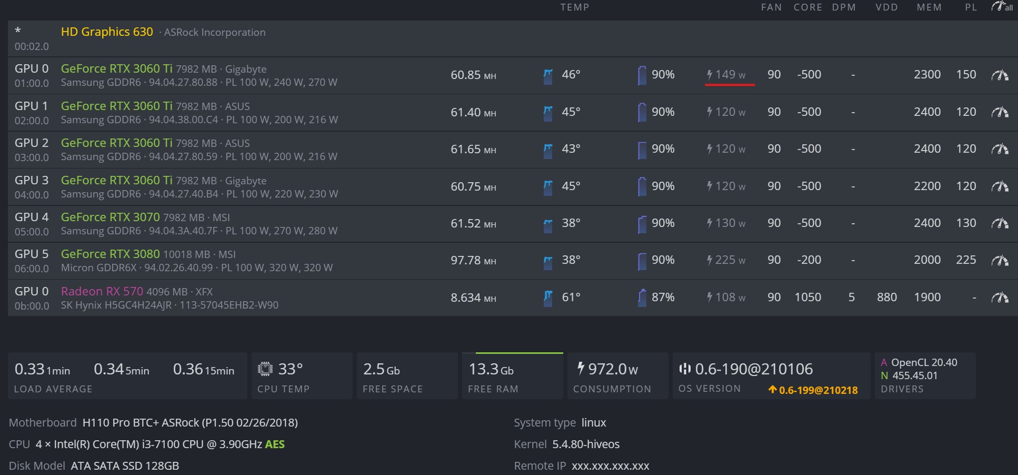Image resolution: width=1018 pixels, height=475 pixels.
Task: Click the FAN column header
Action: 772,7
